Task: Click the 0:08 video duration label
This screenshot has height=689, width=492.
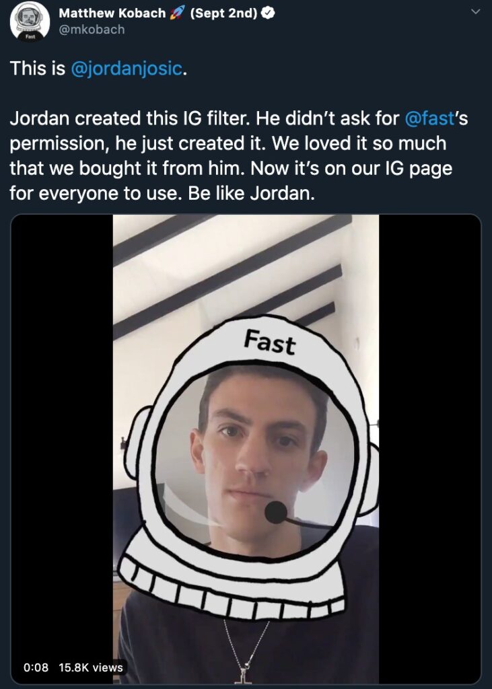Action: (36, 667)
